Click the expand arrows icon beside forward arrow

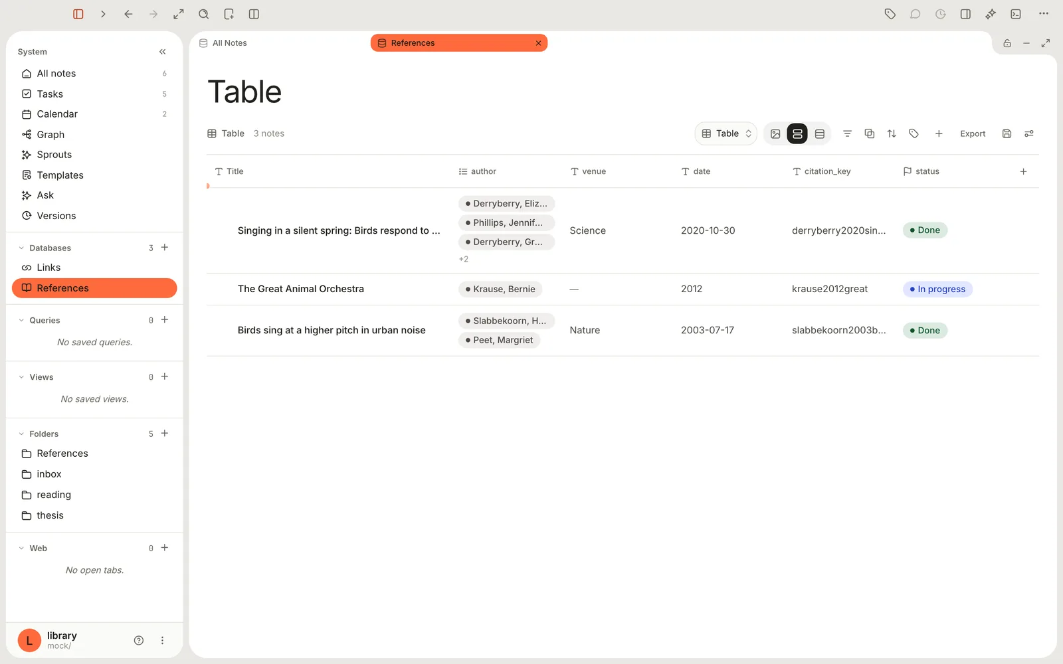point(179,14)
